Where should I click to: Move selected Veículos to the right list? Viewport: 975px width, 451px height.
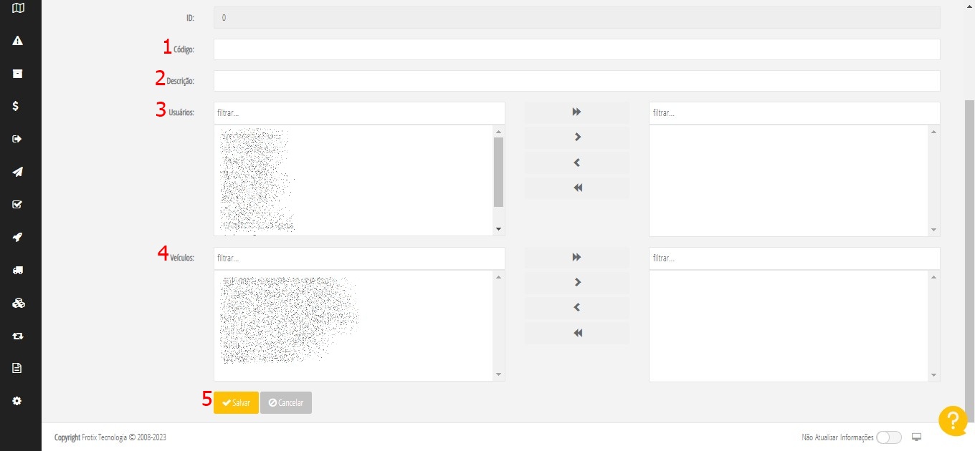[x=576, y=283]
